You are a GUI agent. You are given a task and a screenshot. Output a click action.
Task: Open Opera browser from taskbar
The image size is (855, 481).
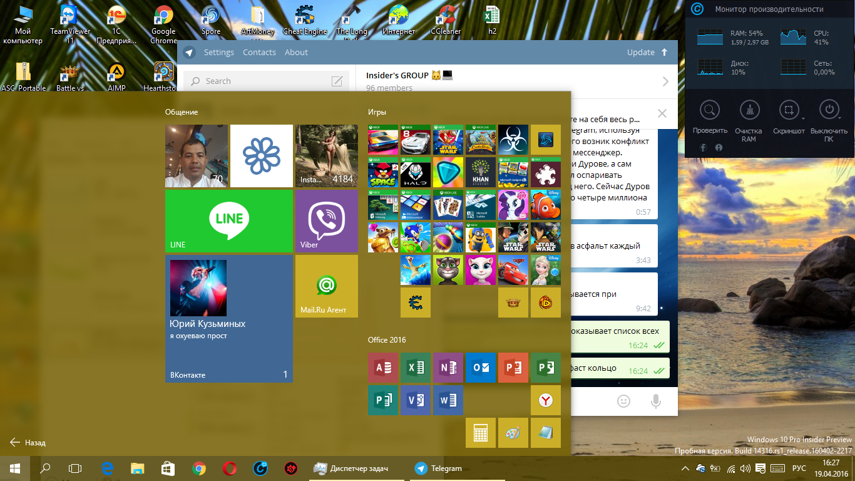pyautogui.click(x=230, y=468)
